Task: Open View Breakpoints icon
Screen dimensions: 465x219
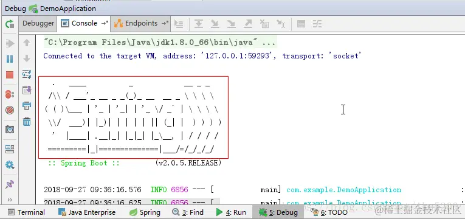Action: click(x=10, y=94)
